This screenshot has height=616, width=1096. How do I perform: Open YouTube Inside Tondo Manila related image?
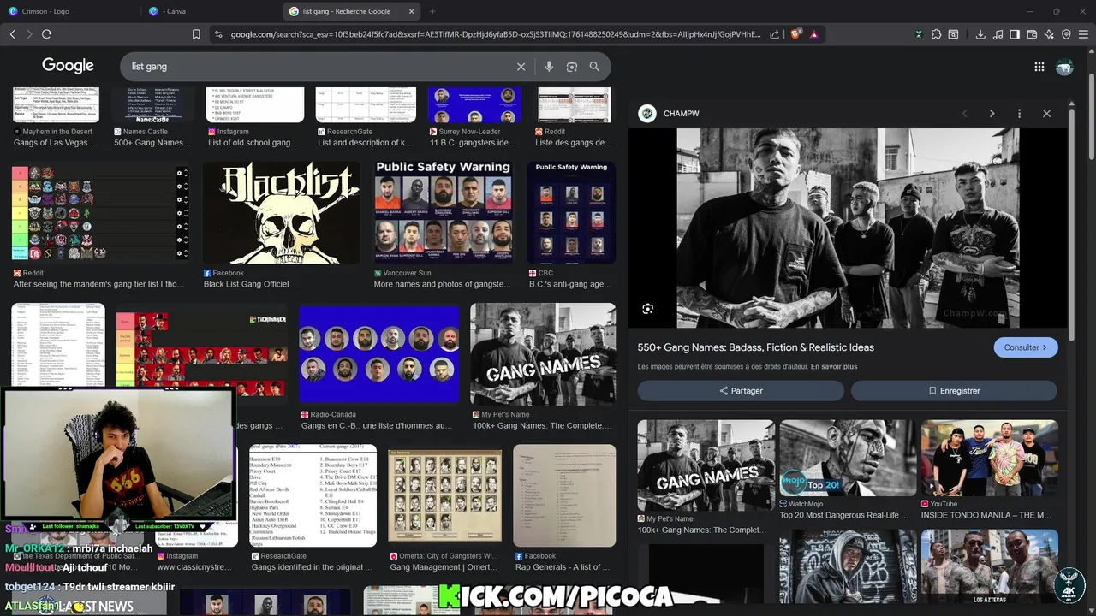(x=990, y=458)
